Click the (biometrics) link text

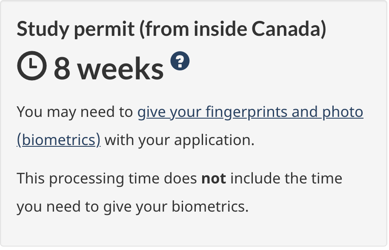point(59,140)
